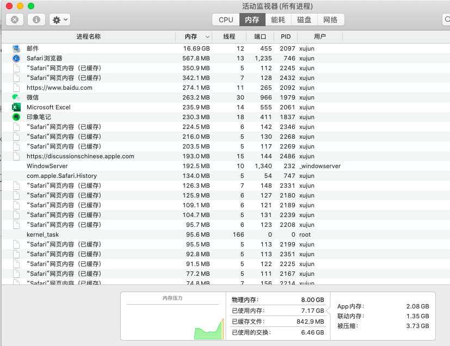Click the Safari compass icon
Viewport: 450px width, 346px height.
click(16, 58)
